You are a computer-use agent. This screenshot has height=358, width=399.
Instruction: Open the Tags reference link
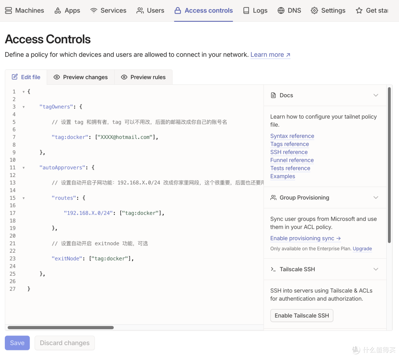tap(290, 144)
